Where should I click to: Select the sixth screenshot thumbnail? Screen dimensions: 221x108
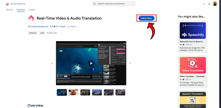pos(120,92)
